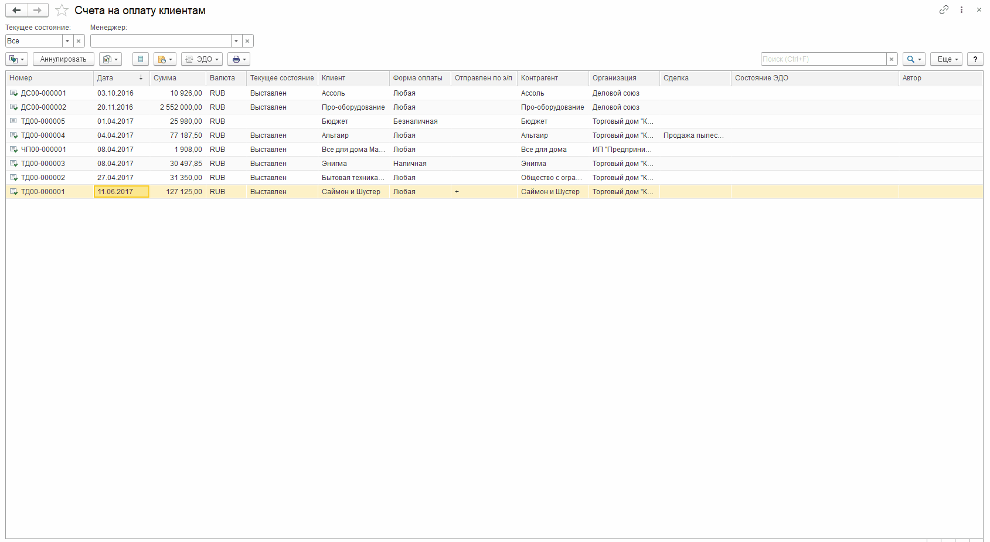990x542 pixels.
Task: Open the reports icon dropdown in the toolbar
Action: 110,59
